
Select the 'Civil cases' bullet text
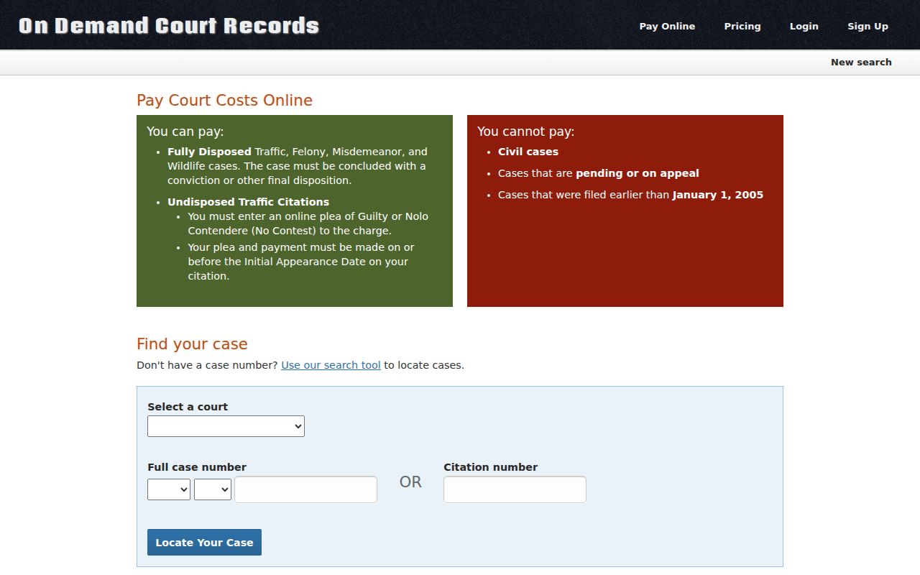(x=528, y=152)
